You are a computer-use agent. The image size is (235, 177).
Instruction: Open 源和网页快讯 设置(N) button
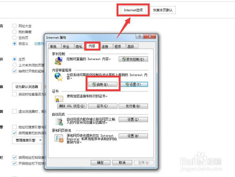(x=133, y=136)
